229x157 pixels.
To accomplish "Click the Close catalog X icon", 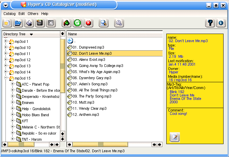I will click(x=51, y=23).
